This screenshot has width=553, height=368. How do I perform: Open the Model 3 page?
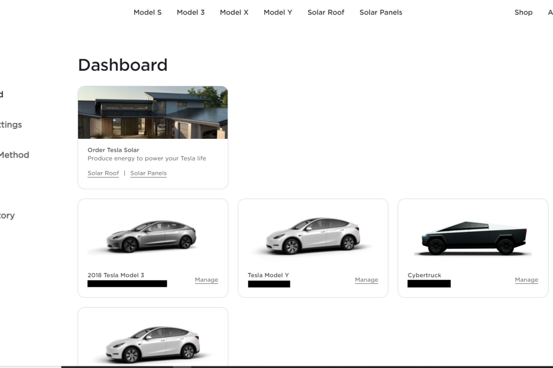pos(191,12)
